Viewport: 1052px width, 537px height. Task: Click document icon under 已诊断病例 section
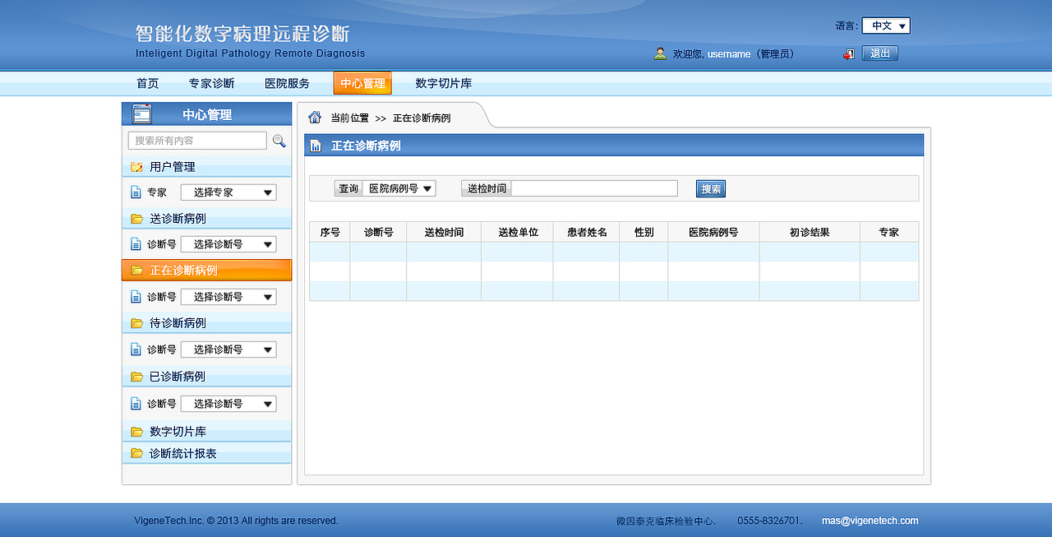tap(136, 404)
